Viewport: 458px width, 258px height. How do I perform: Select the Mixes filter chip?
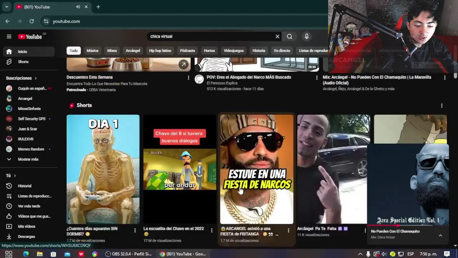[112, 51]
